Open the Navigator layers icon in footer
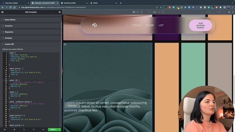This screenshot has width=235, height=132. pos(14,129)
